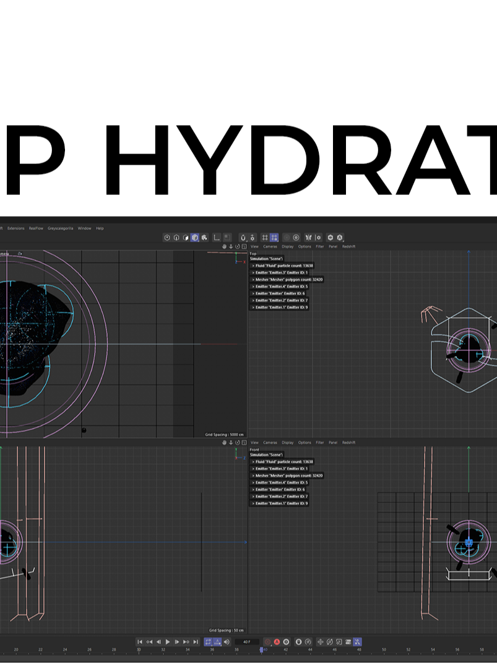Click the greyed square icon beside Axis mode
The height and width of the screenshot is (663, 497).
[x=227, y=238]
